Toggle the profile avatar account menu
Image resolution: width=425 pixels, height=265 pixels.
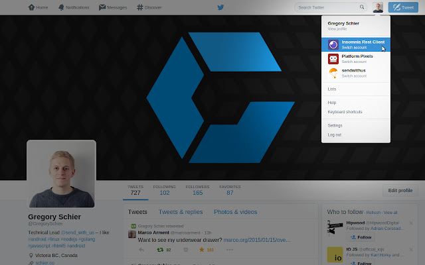click(x=378, y=7)
